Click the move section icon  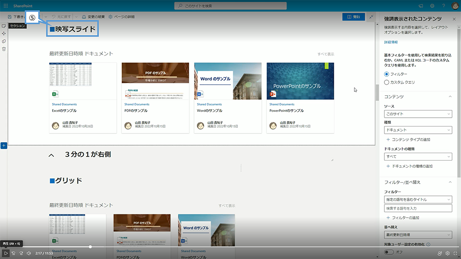[4, 34]
